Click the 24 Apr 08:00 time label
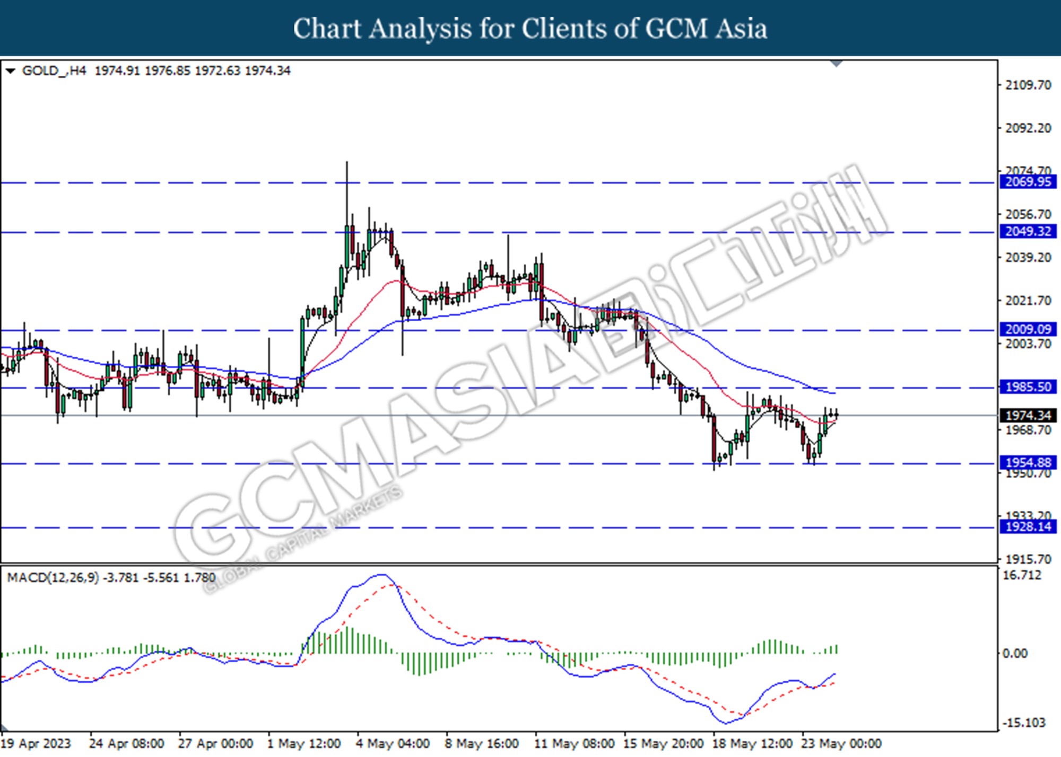Screen dimensions: 1061x757 tap(126, 744)
